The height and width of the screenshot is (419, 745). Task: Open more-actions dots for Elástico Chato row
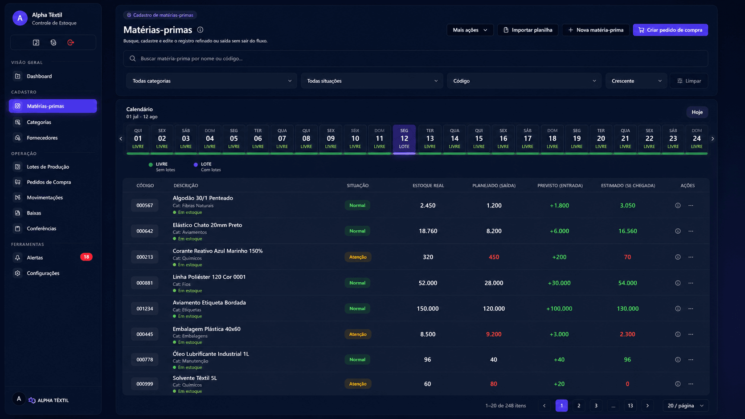(x=691, y=231)
